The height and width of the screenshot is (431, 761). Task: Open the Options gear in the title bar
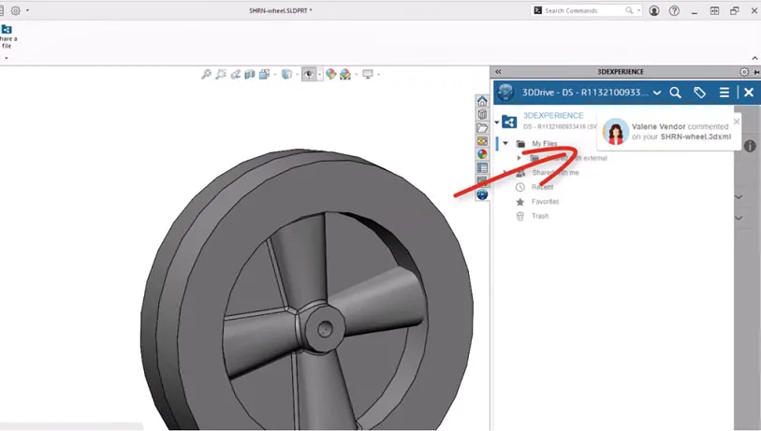tap(16, 10)
